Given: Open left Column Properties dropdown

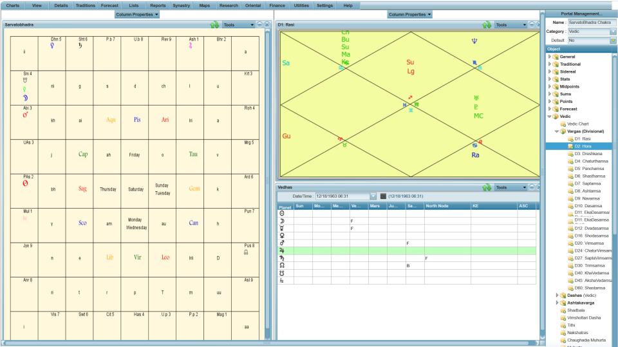Looking at the screenshot, I should [136, 15].
